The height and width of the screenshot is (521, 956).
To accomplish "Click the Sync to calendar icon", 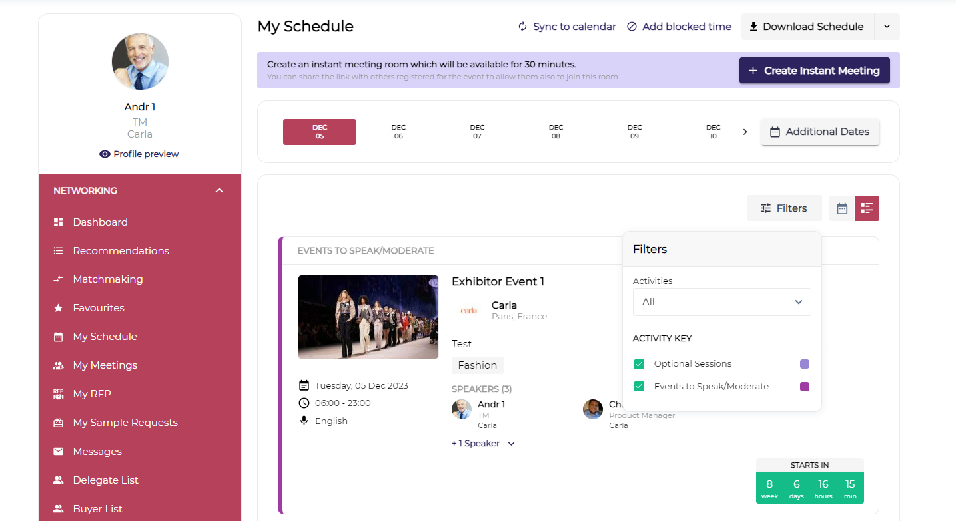I will tap(523, 27).
